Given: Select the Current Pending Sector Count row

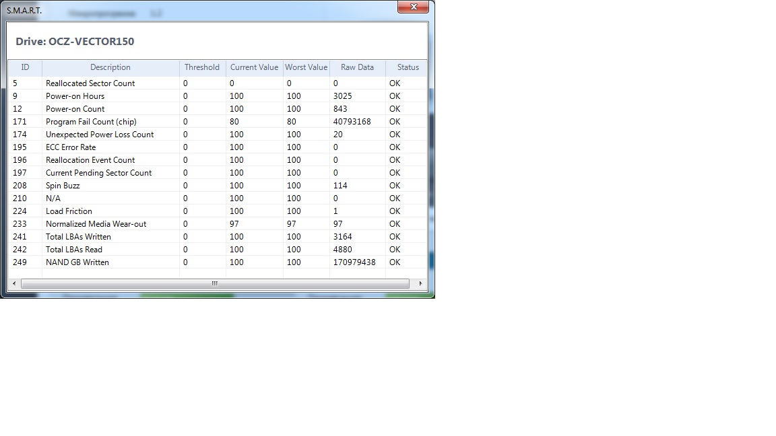Looking at the screenshot, I should (218, 173).
